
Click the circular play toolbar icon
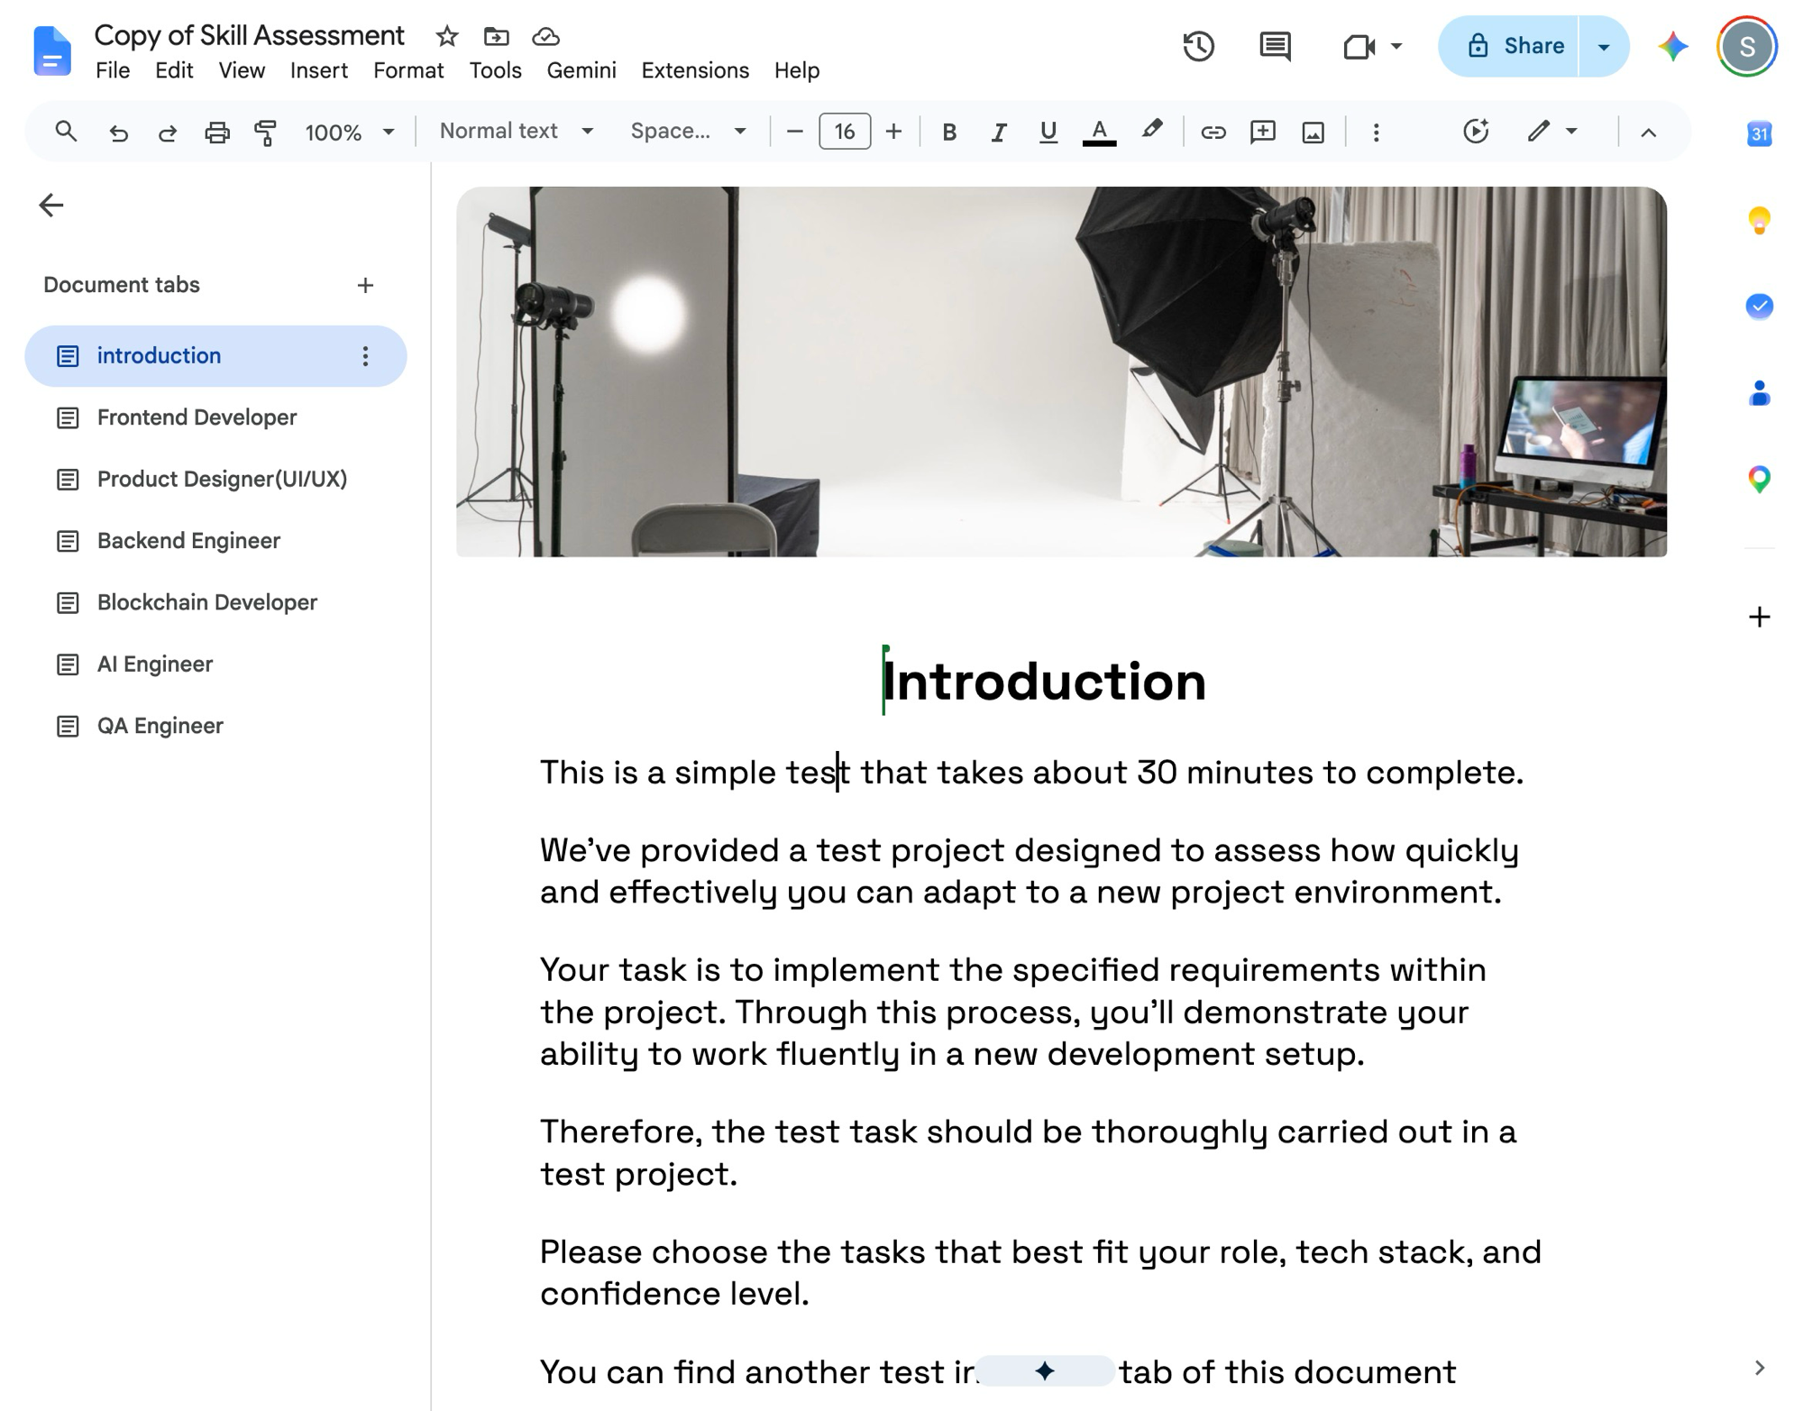click(1476, 132)
